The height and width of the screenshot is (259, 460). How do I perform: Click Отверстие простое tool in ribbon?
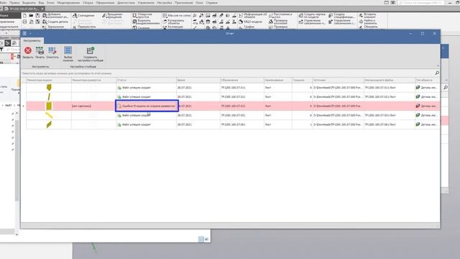(142, 16)
